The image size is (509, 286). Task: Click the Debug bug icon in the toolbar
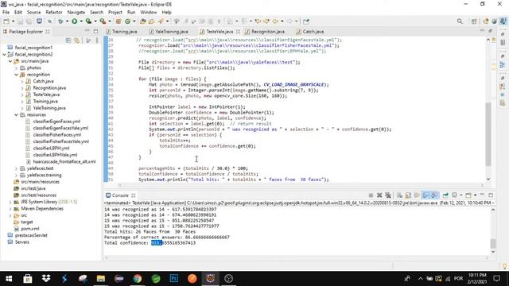(60, 21)
